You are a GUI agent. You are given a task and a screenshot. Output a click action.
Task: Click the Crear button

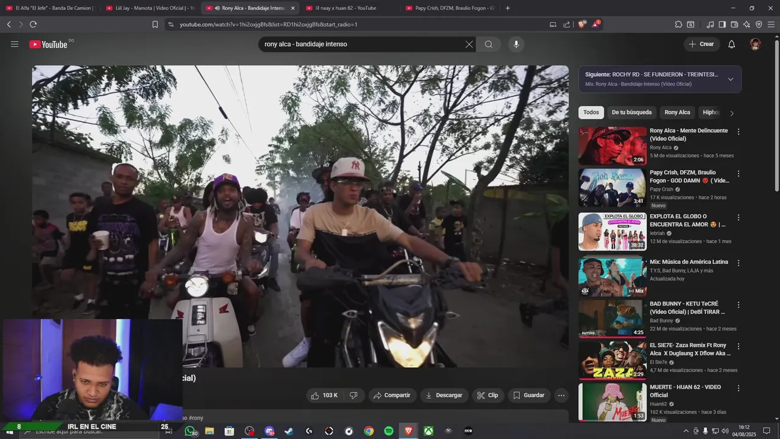tap(701, 44)
